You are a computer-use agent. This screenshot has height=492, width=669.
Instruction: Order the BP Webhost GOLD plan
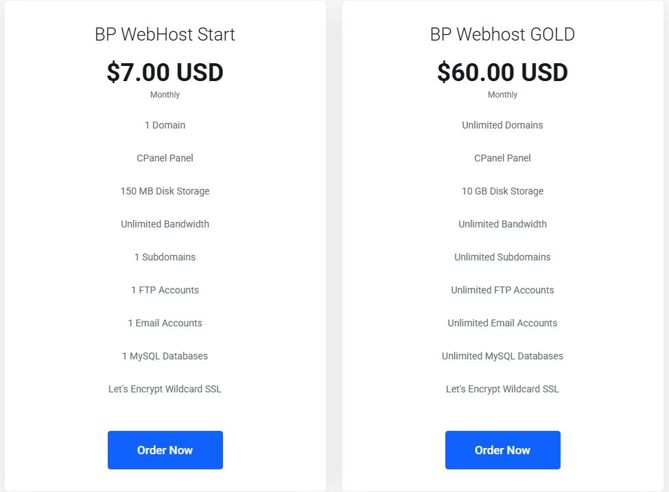502,449
